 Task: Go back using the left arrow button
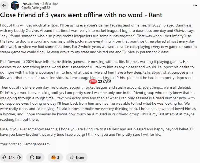4,5
